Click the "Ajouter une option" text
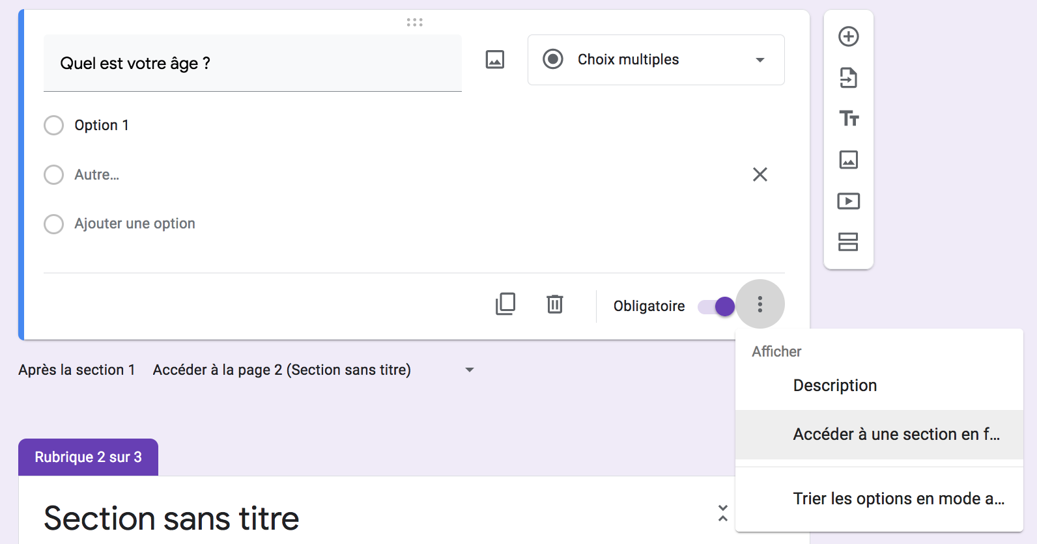 tap(135, 224)
